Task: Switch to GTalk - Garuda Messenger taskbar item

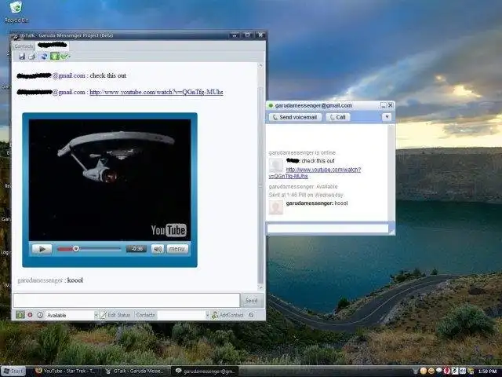Action: point(134,371)
